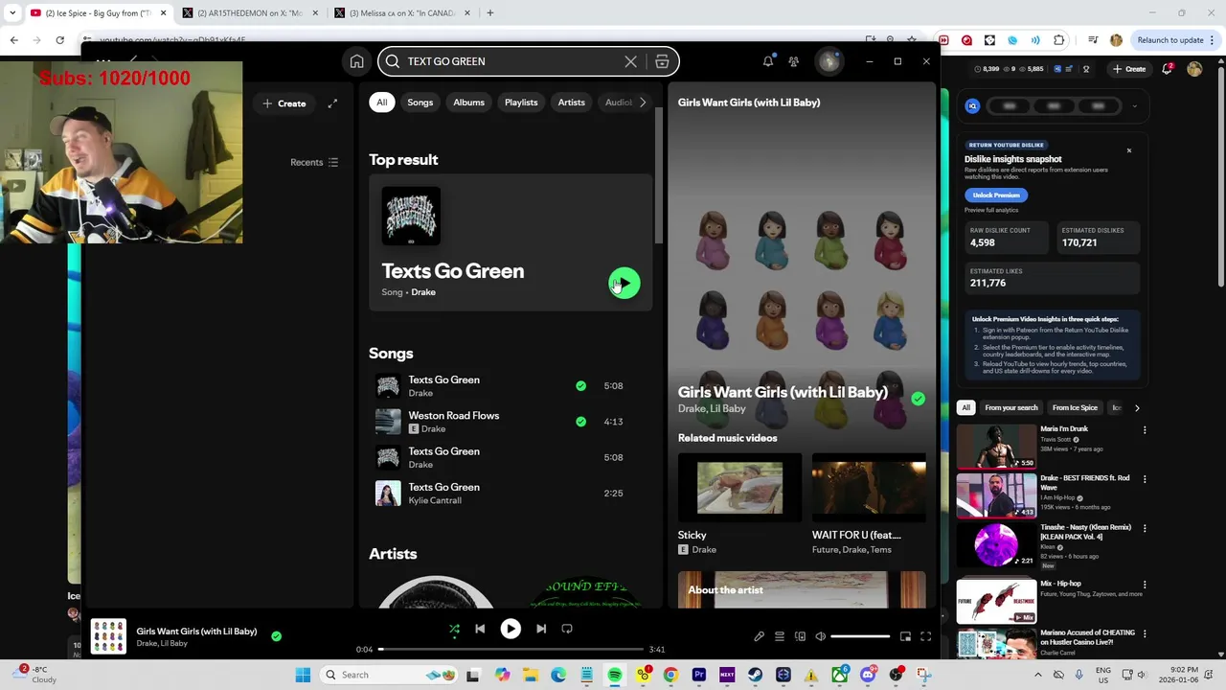Image resolution: width=1226 pixels, height=690 pixels.
Task: Open Texts Go Green top result album art
Action: 411,216
